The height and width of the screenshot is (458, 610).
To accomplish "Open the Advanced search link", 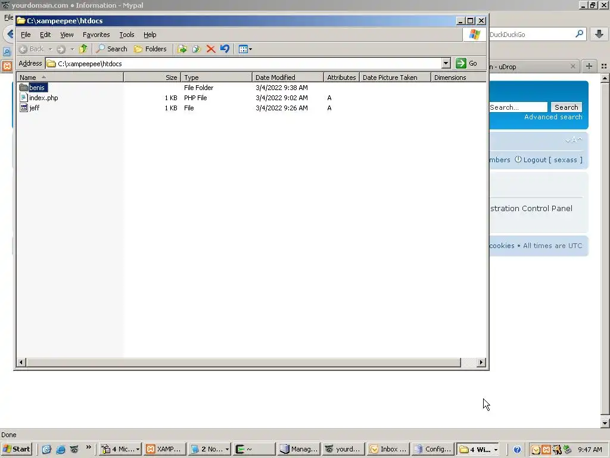I will [x=553, y=117].
